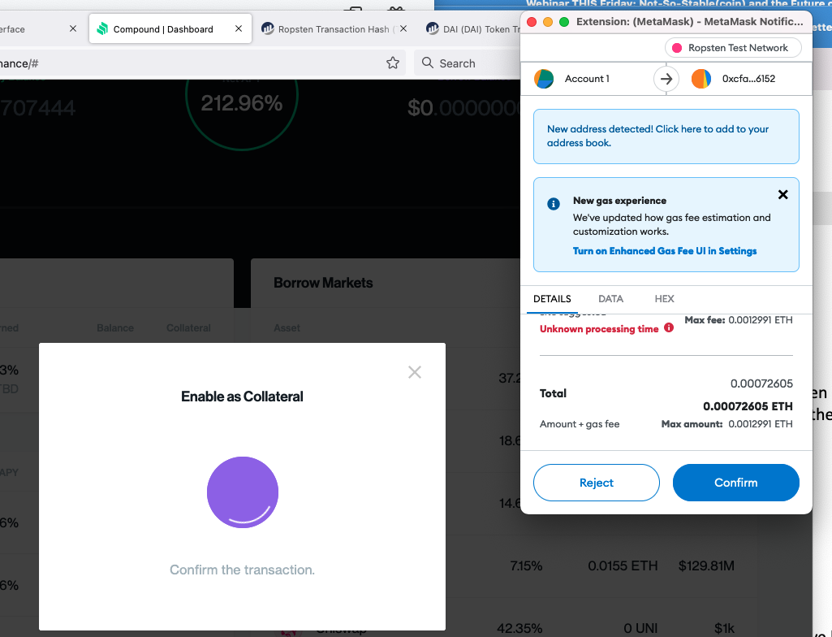Click Account 1 avatar icon
The width and height of the screenshot is (832, 637).
(x=544, y=79)
